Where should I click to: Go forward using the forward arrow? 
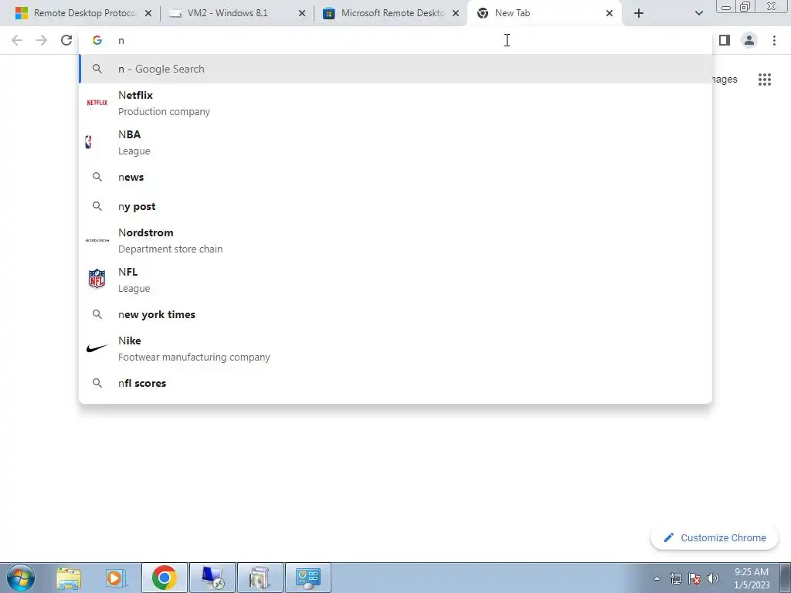coord(42,40)
